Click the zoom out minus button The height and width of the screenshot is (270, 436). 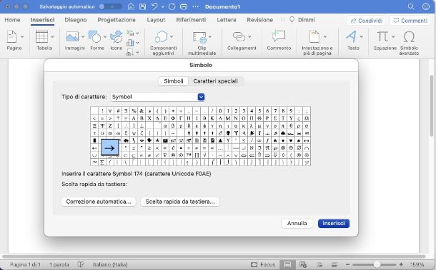pyautogui.click(x=347, y=264)
